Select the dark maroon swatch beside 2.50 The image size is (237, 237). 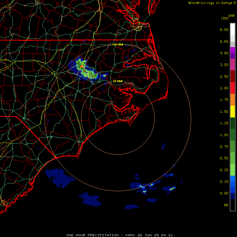pyautogui.click(x=233, y=76)
